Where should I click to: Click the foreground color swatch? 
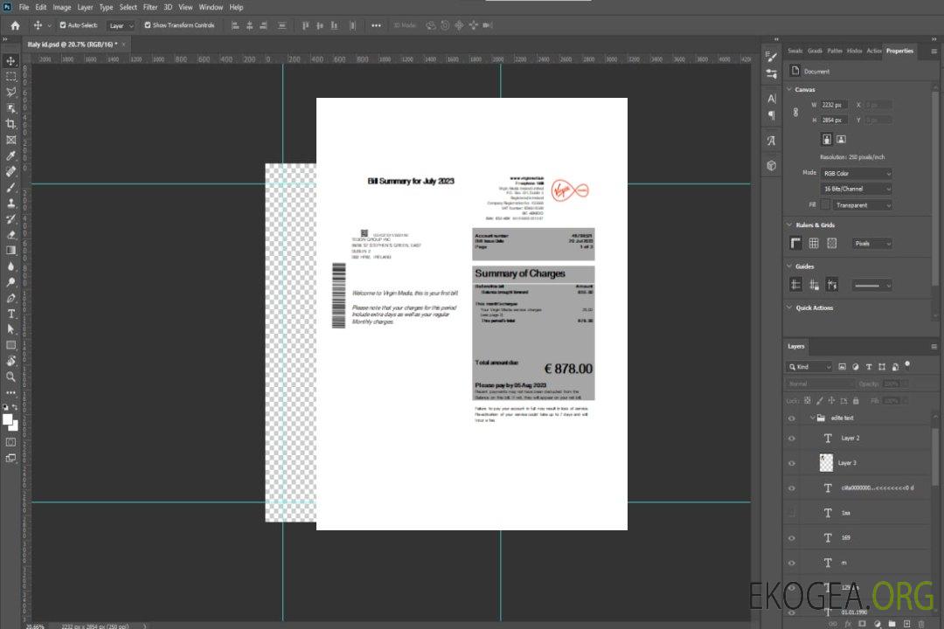8,420
